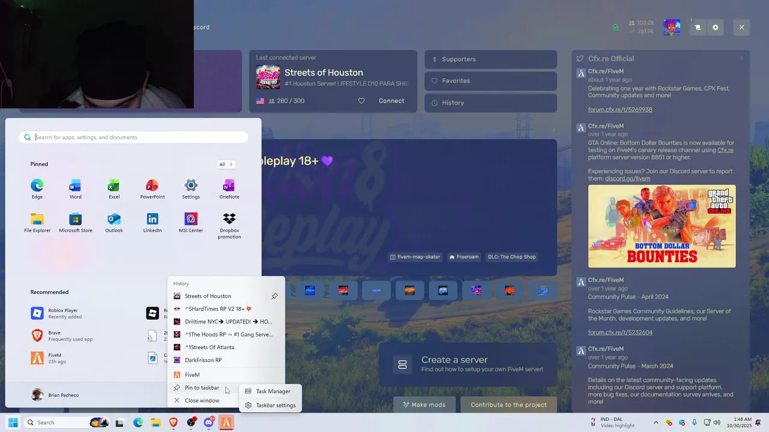Image resolution: width=769 pixels, height=432 pixels.
Task: Expand the All apps list
Action: (x=226, y=164)
